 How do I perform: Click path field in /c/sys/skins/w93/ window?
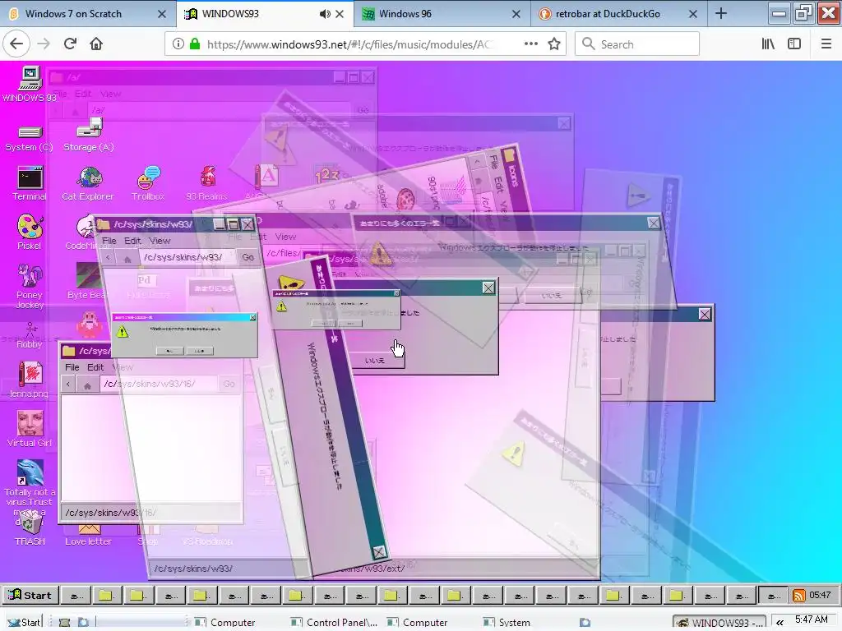pyautogui.click(x=187, y=257)
